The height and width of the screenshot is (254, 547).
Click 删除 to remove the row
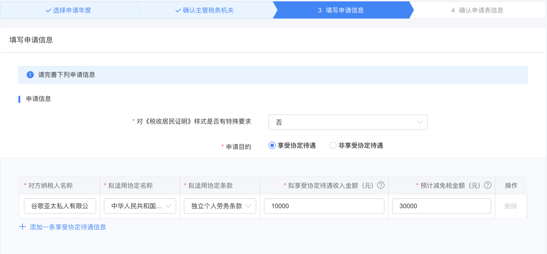[x=511, y=206]
